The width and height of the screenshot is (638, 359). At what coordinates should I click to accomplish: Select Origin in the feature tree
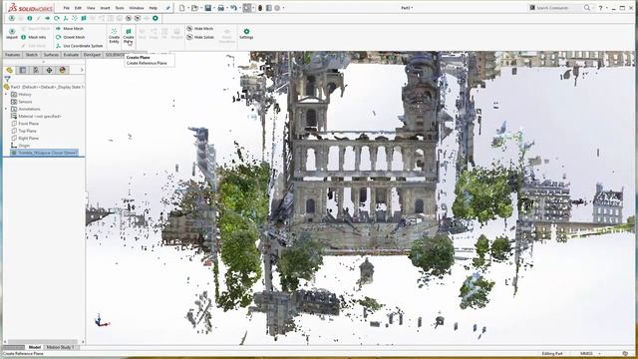click(x=20, y=146)
